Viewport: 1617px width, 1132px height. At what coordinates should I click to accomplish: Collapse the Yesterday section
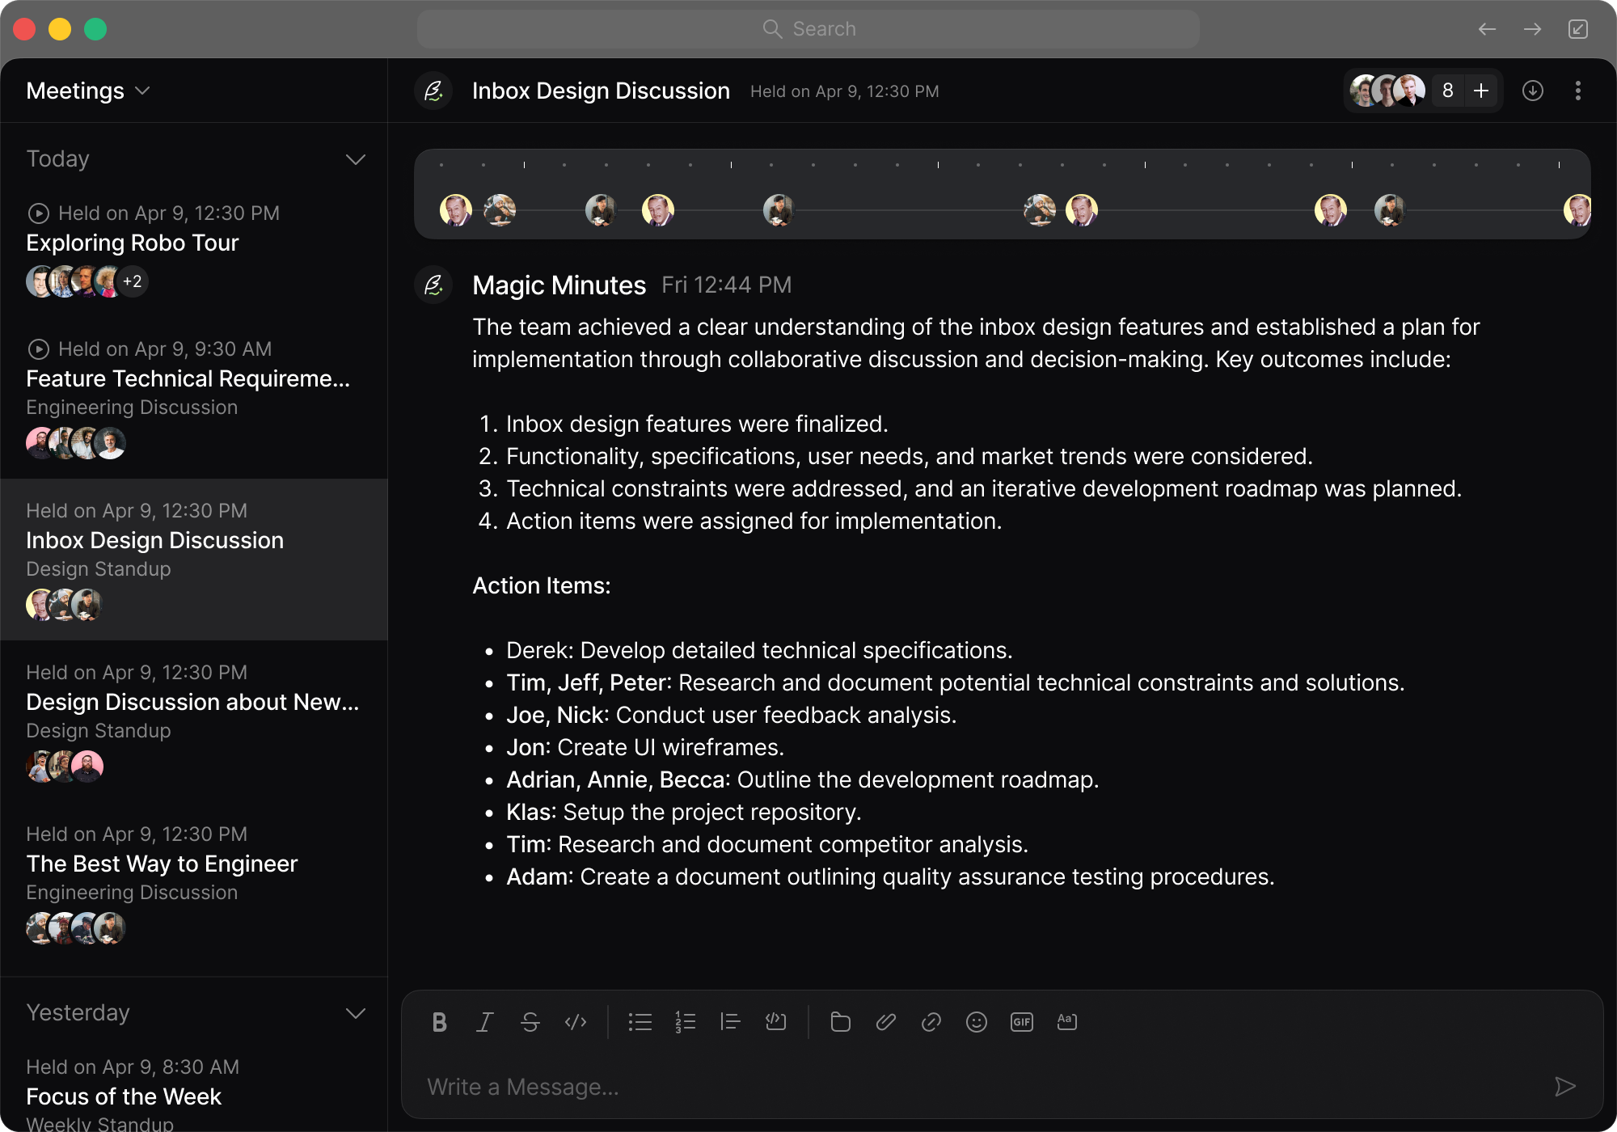pyautogui.click(x=355, y=1013)
